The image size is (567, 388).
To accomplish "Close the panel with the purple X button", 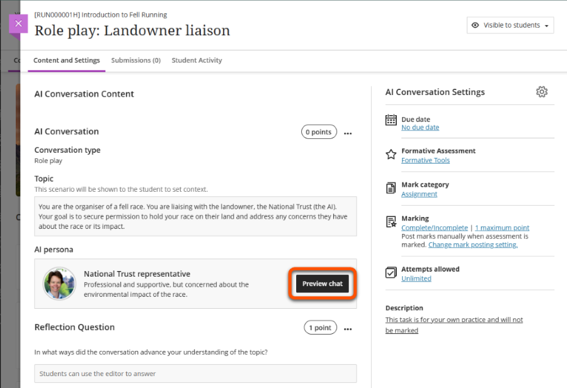I will tap(18, 24).
